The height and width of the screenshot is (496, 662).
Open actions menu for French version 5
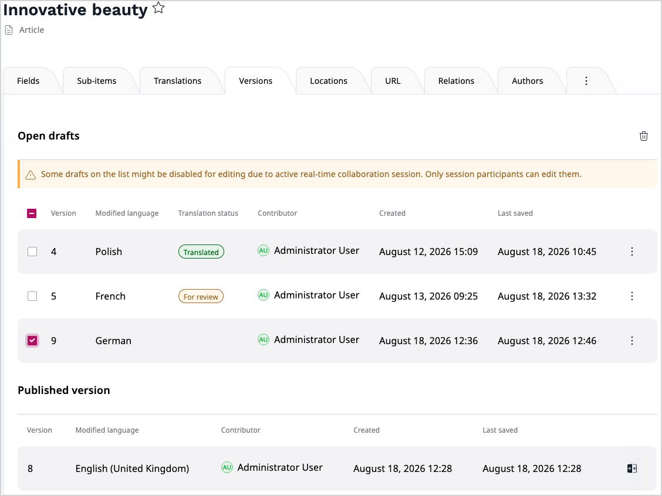[631, 296]
